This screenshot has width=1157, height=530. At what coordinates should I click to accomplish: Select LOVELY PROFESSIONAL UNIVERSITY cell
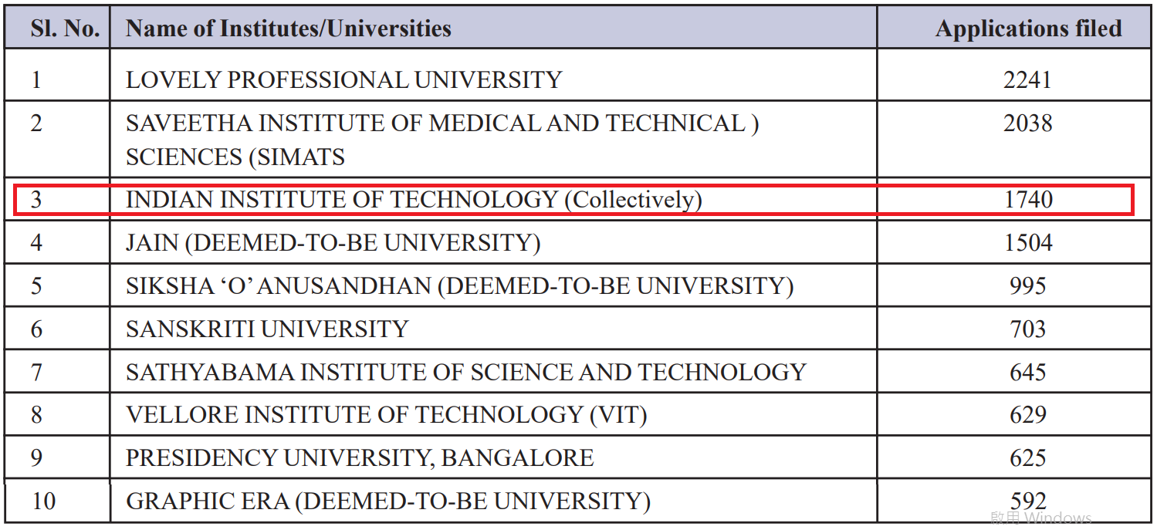point(343,79)
